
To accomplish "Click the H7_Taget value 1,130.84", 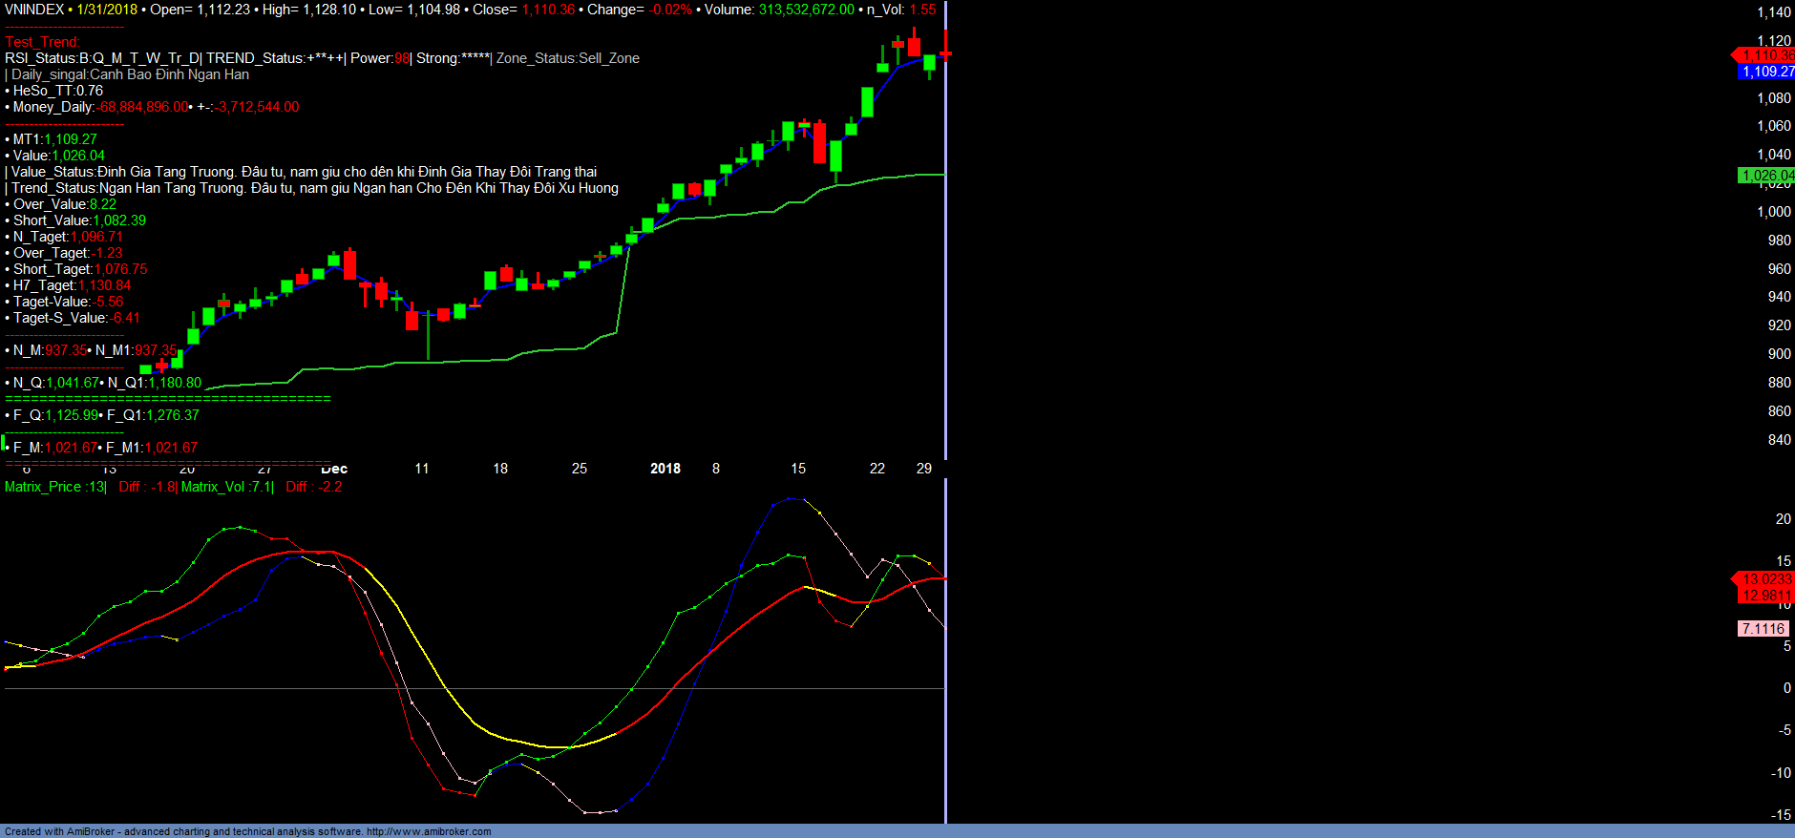I will coord(104,285).
